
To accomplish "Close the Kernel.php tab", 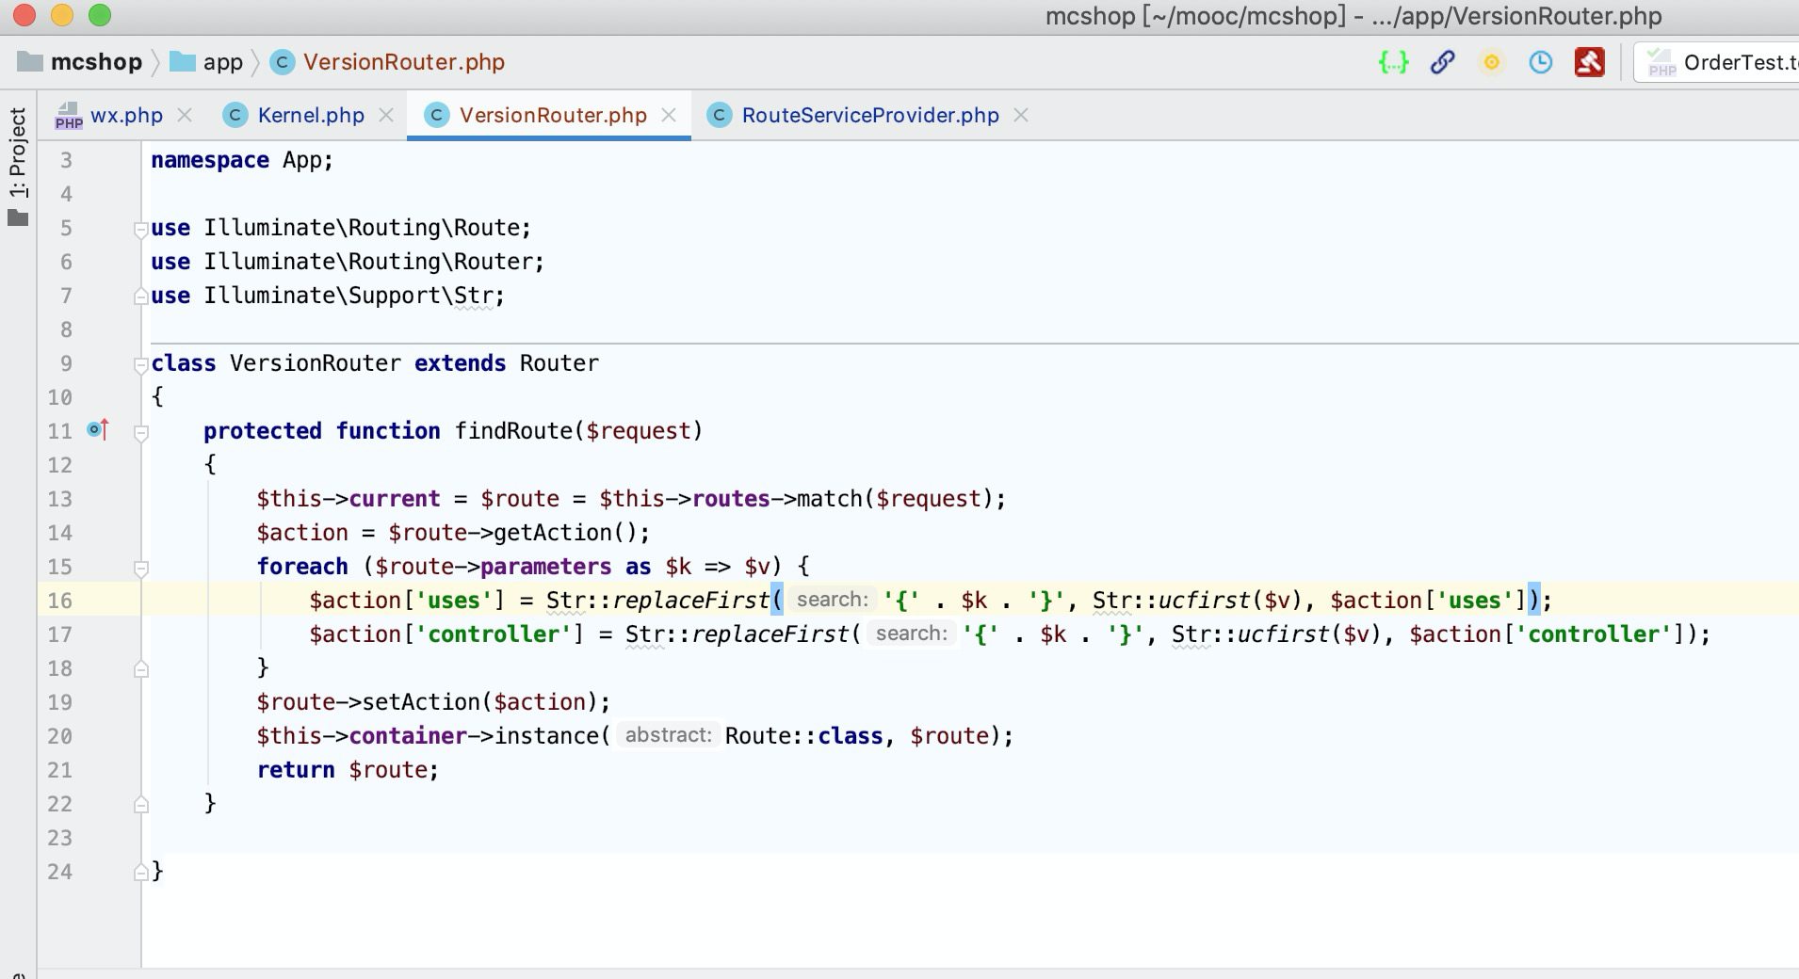I will (386, 116).
